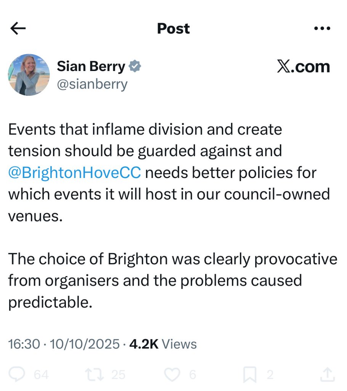Open the three-dot more options menu
This screenshot has width=347, height=391.
point(321,29)
